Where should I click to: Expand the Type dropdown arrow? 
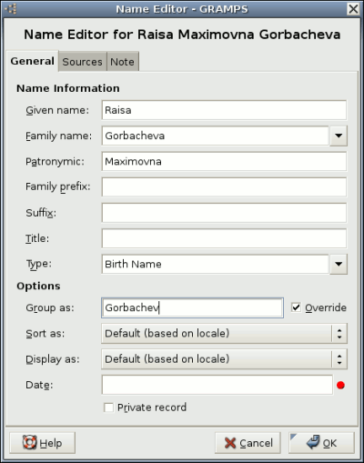tap(339, 264)
